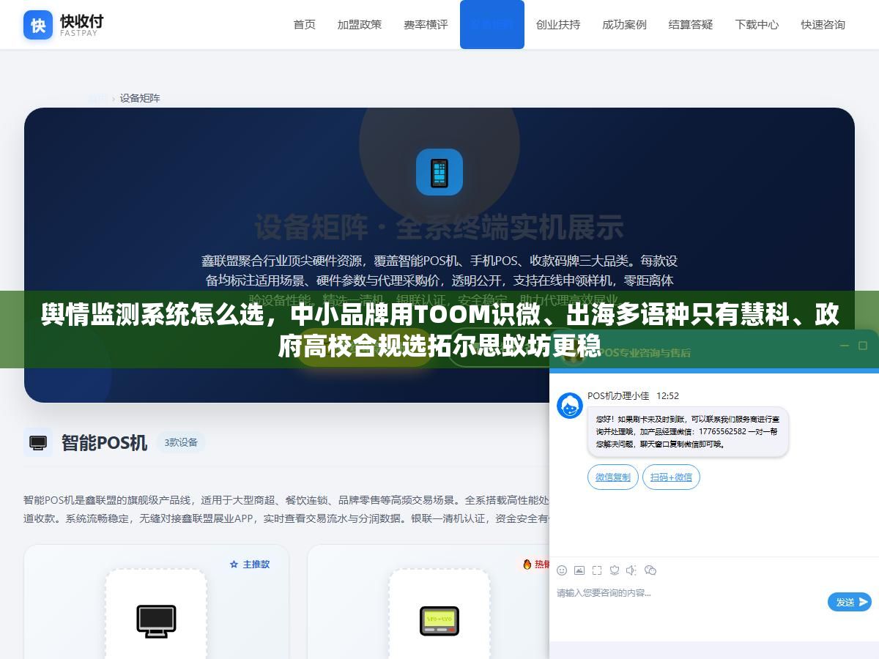The width and height of the screenshot is (879, 659).
Task: Click the monitor icon beside 智能POS机 heading
Action: 38,442
